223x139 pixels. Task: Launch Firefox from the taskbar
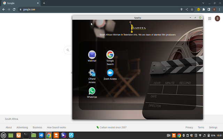click(18, 135)
